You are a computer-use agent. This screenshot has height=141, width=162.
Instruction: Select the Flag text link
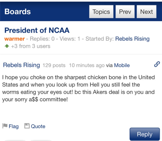click(14, 126)
